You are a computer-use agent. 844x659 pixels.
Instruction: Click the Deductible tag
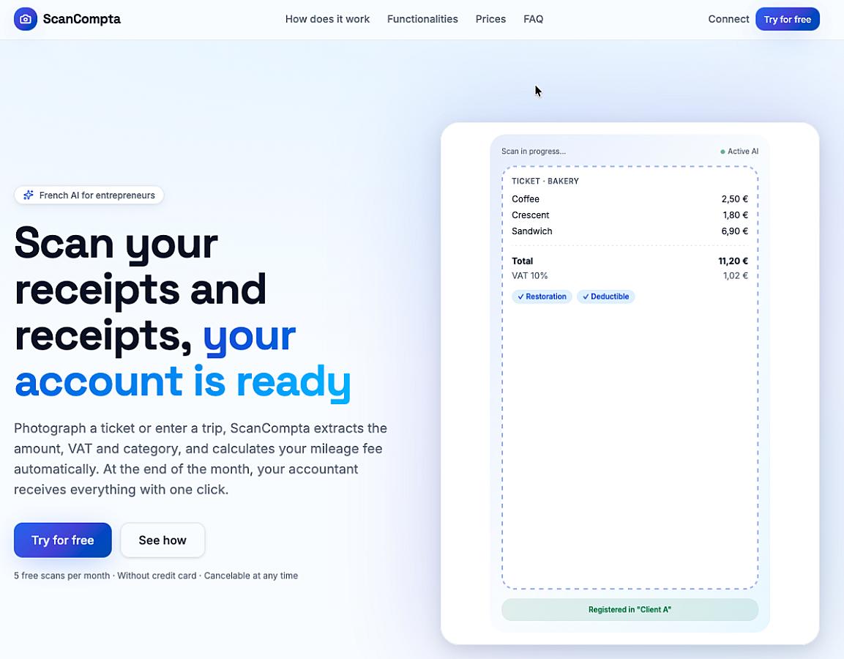coord(605,297)
